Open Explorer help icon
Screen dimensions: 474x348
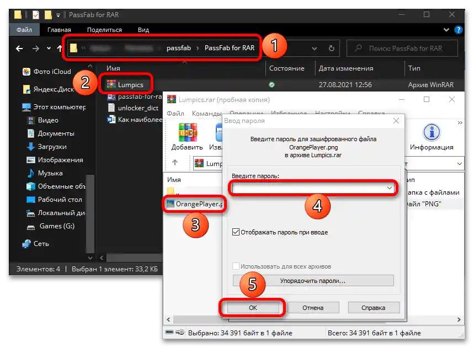[x=459, y=30]
